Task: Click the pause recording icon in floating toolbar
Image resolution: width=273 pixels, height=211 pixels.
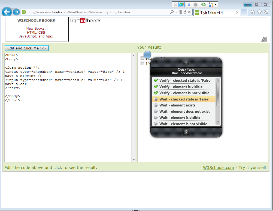Action: tap(189, 5)
